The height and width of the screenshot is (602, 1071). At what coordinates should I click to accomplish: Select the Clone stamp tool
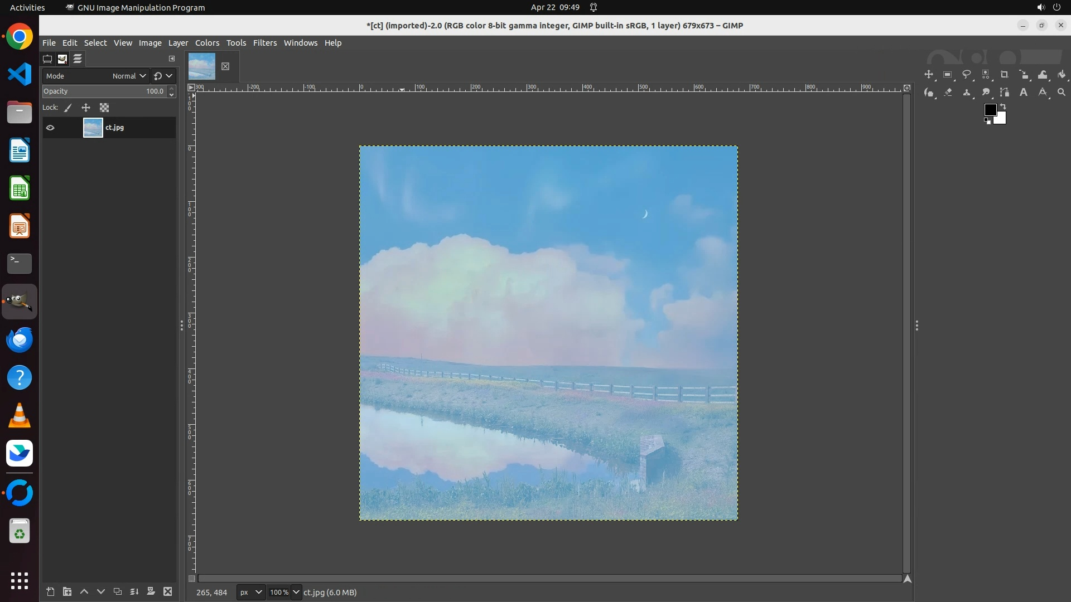pos(967,93)
